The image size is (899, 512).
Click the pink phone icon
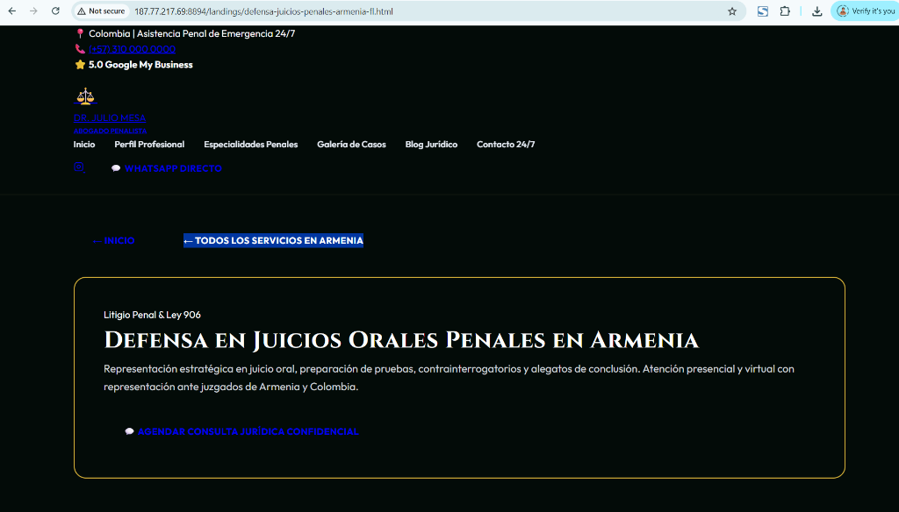80,49
